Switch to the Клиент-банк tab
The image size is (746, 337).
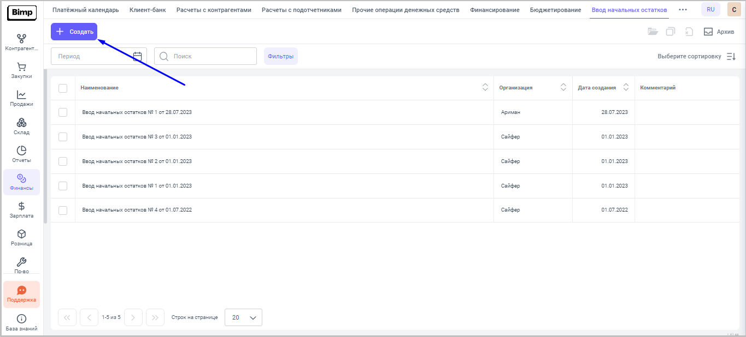(148, 10)
